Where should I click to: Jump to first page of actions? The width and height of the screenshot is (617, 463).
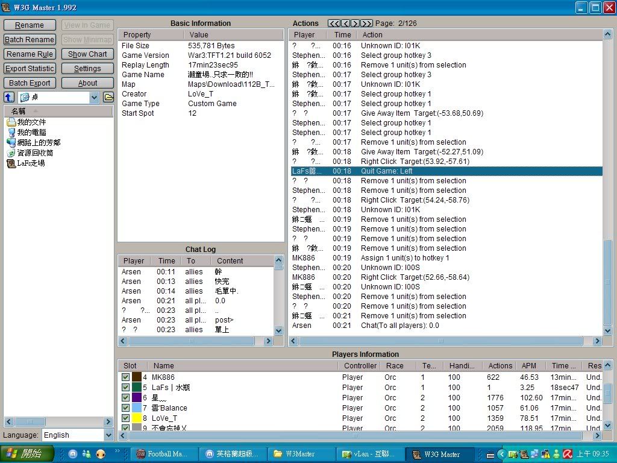tap(334, 24)
